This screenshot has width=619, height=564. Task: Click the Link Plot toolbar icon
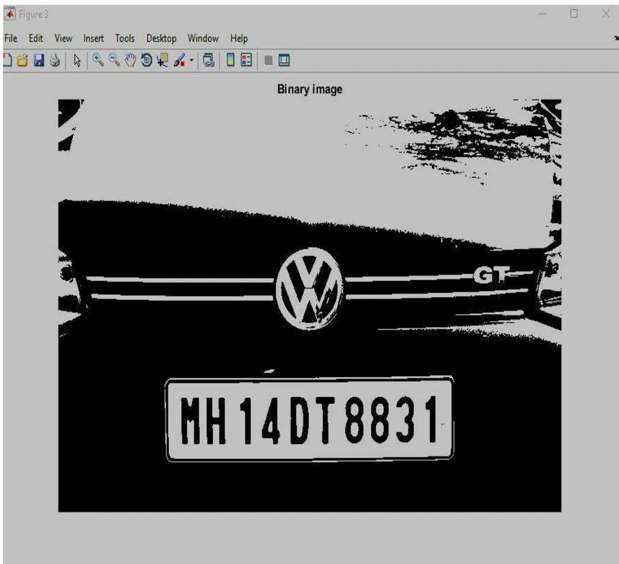(208, 60)
